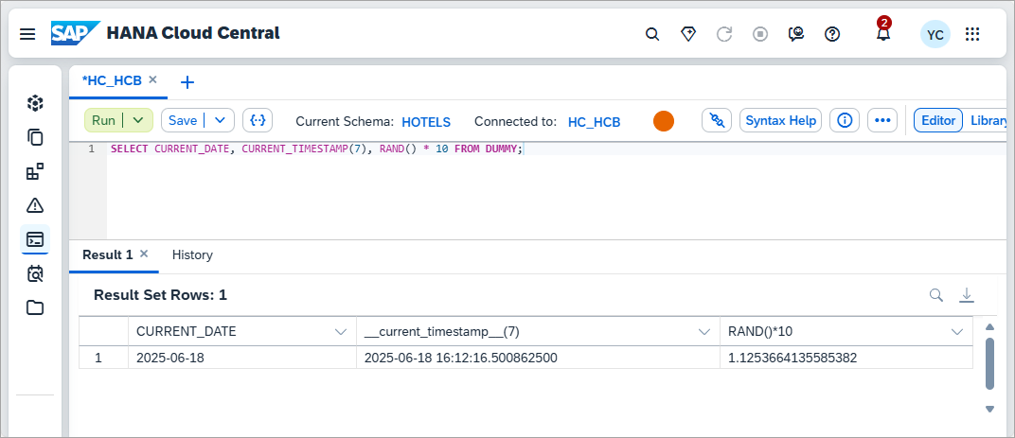
Task: Open CURRENT_DATE column header menu
Action: click(x=341, y=332)
